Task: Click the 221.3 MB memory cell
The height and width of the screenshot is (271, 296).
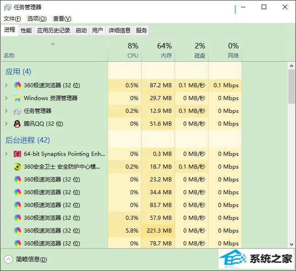Action: 158,230
